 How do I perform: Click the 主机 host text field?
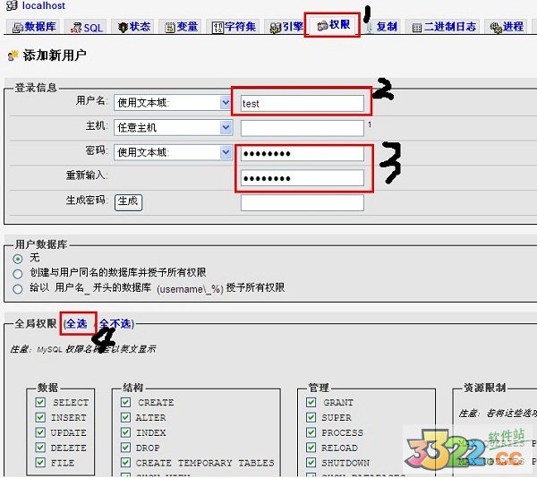pos(303,128)
